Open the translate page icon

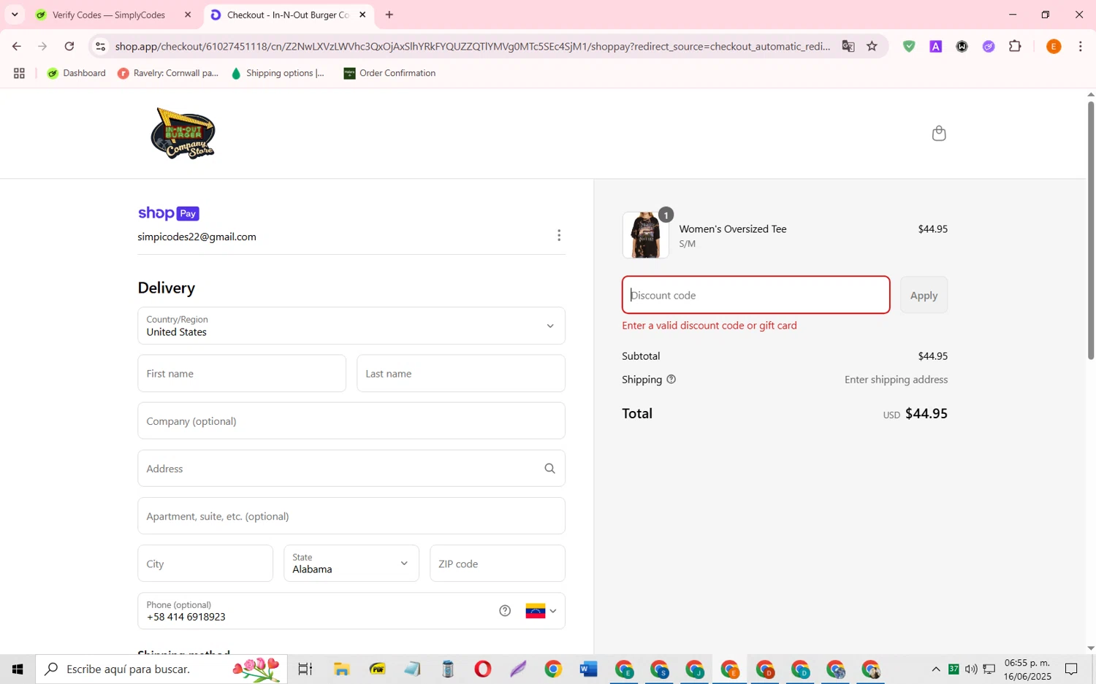[848, 46]
